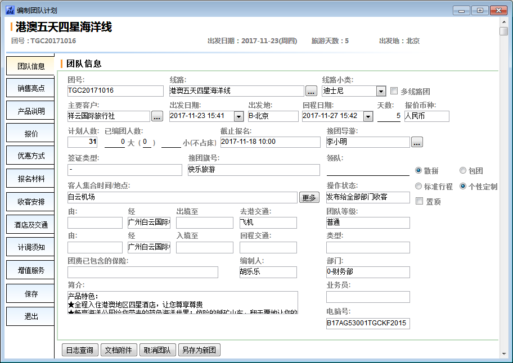Click the 主要客户 field with 祥云国际旅行社
This screenshot has width=513, height=363.
click(x=109, y=116)
